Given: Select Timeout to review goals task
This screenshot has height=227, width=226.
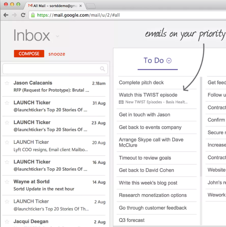Looking at the screenshot, I should click(x=157, y=158).
